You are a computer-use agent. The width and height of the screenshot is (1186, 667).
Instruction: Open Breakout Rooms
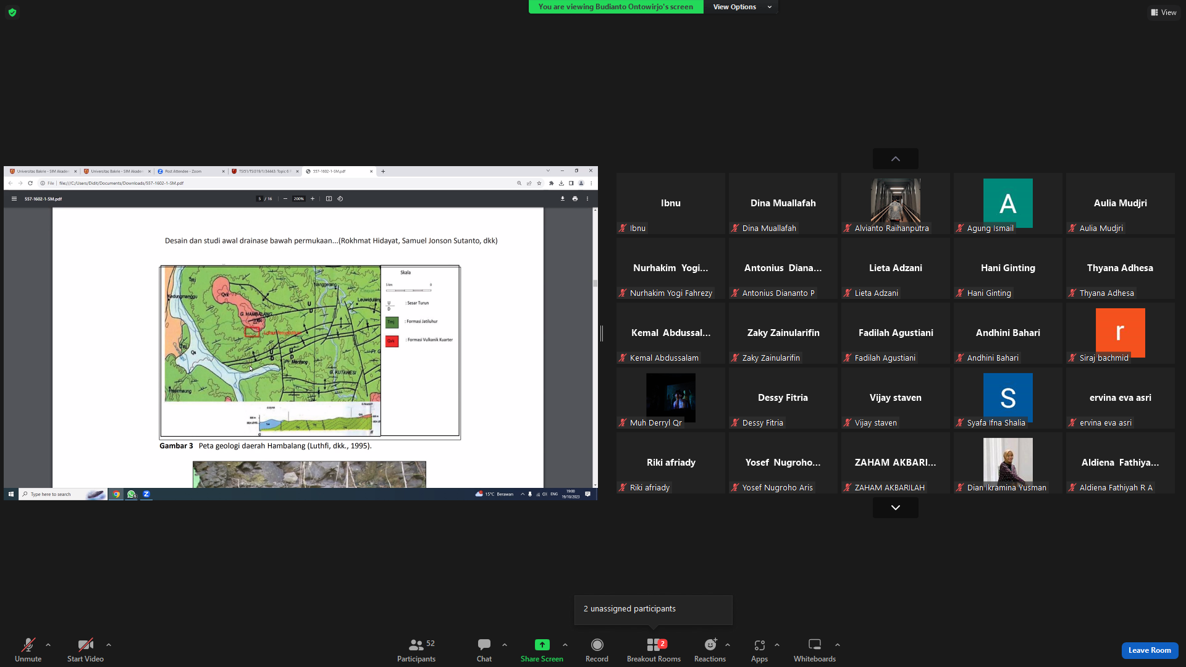(654, 650)
